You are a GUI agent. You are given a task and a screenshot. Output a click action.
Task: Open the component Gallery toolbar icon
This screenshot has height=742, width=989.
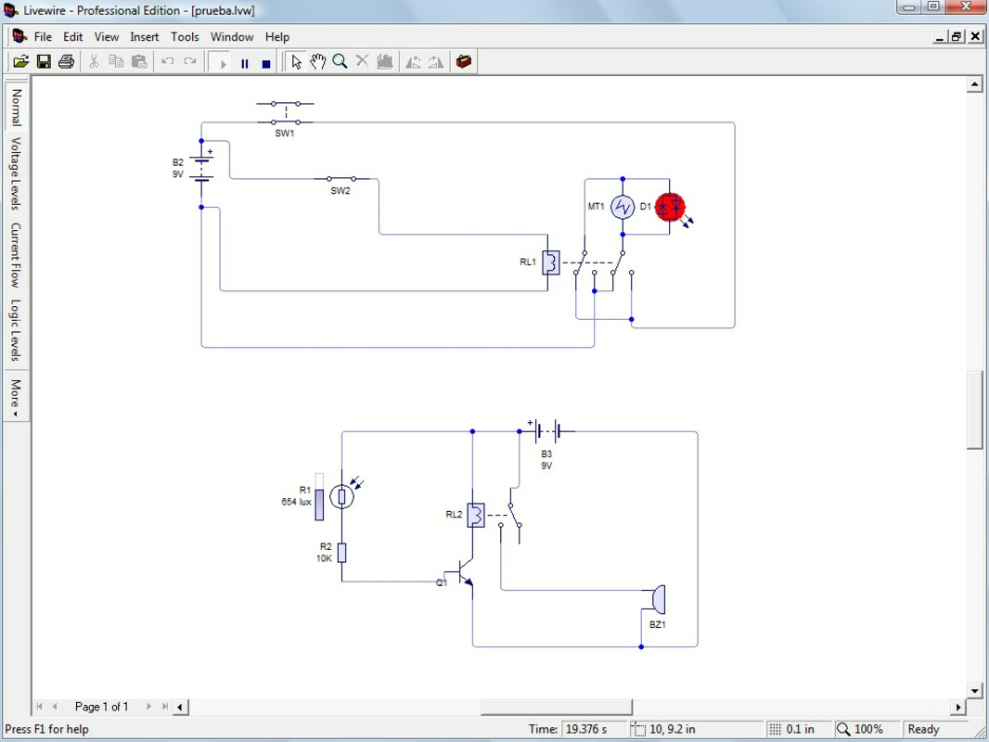click(464, 62)
